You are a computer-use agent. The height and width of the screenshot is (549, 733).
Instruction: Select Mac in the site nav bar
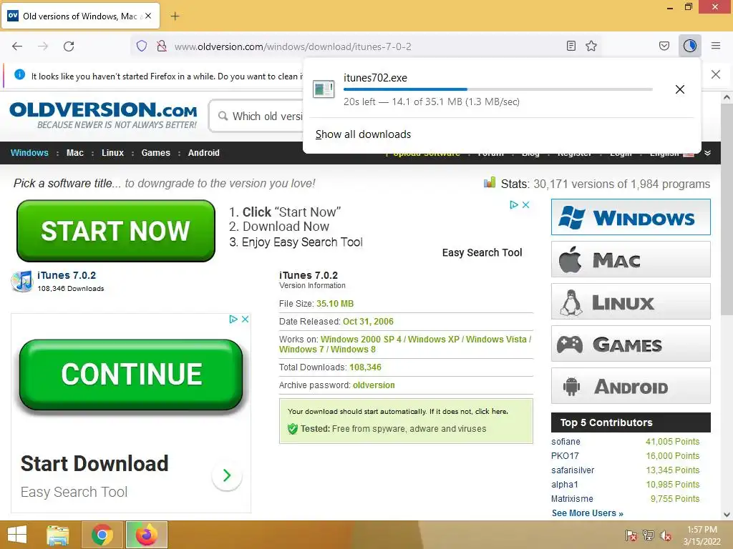[74, 153]
